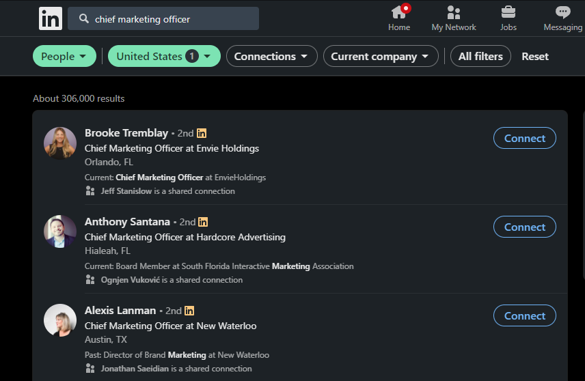585x381 pixels.
Task: Click 'Past: Director of Brand Marketing' line
Action: (177, 355)
